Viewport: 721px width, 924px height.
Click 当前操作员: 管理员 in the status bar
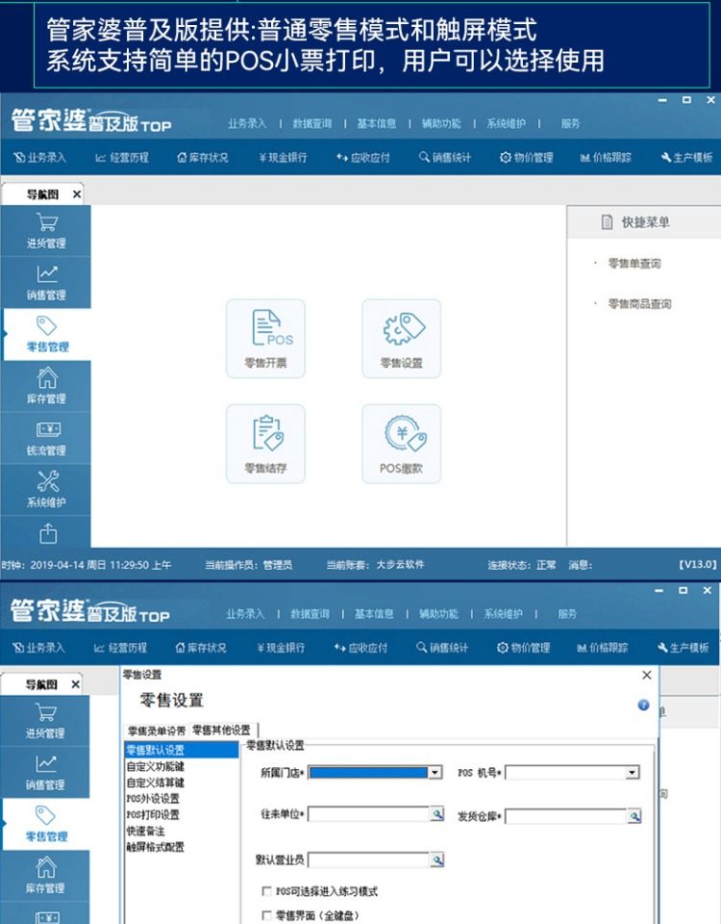pos(248,565)
